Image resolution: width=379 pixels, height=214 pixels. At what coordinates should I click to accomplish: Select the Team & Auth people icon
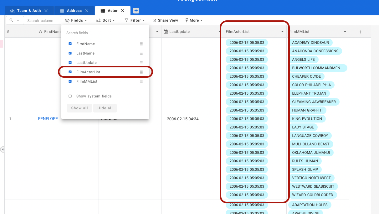tap(12, 10)
